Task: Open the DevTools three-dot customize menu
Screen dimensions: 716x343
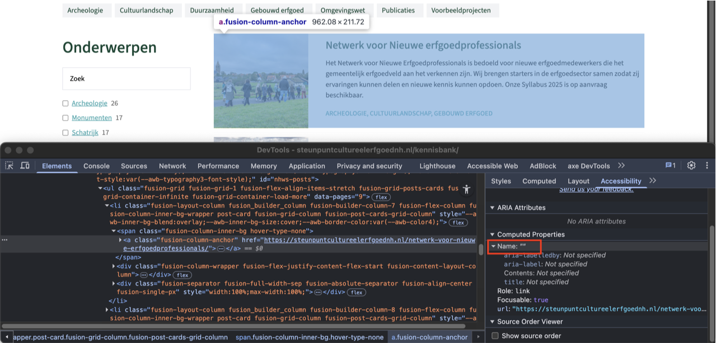Action: coord(706,166)
